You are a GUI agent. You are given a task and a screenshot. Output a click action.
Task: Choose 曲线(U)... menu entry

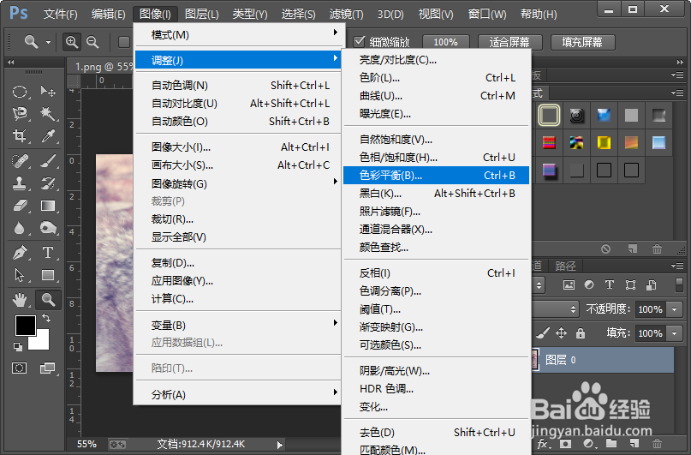pyautogui.click(x=436, y=96)
